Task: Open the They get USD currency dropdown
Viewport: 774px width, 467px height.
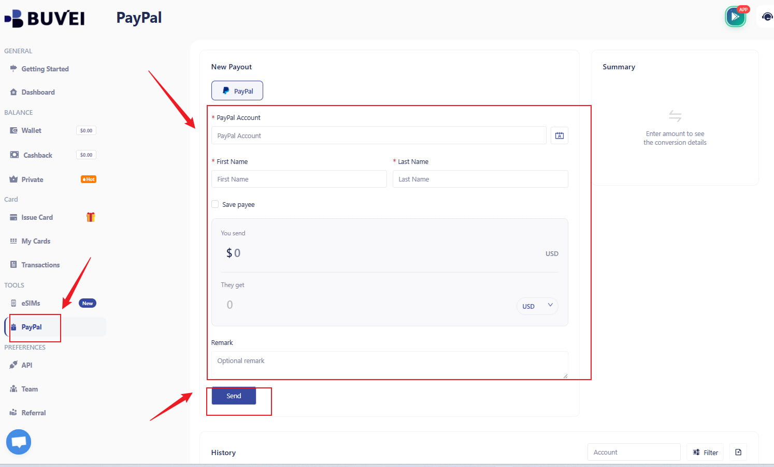Action: tap(537, 306)
